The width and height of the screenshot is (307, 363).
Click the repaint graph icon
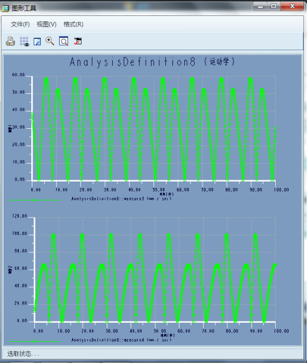[37, 41]
